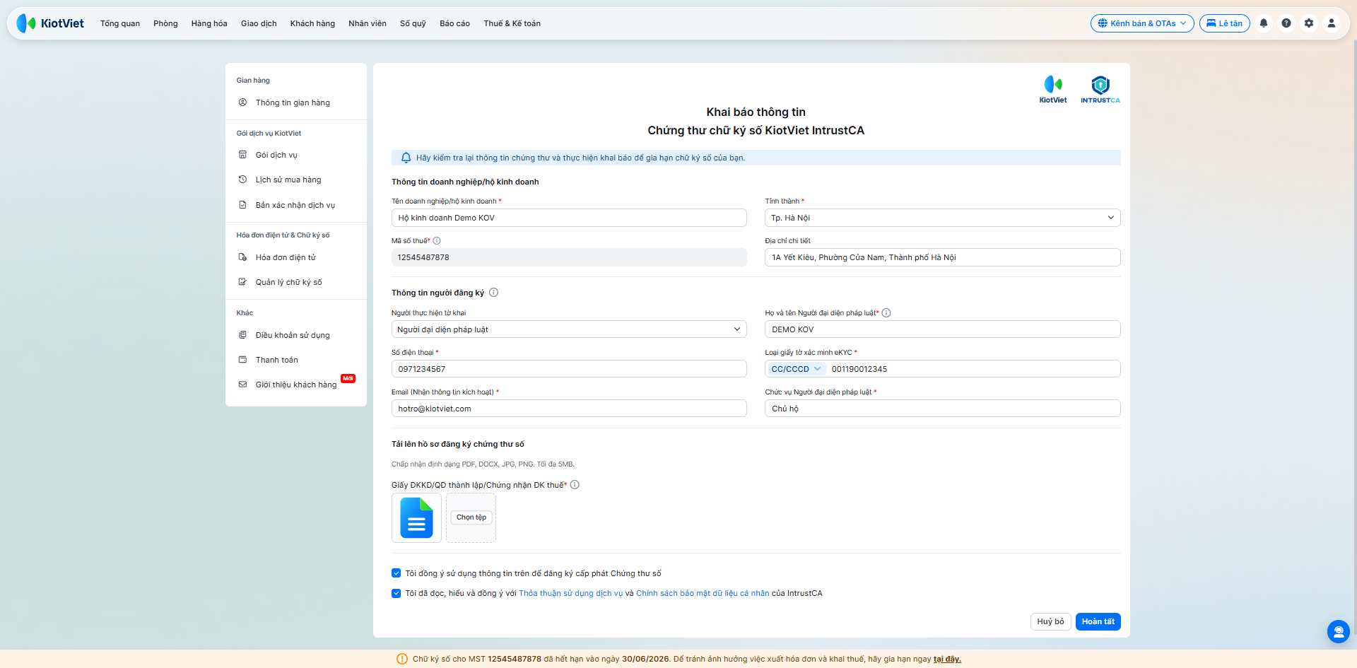Click the Thanh toán card icon
This screenshot has height=668, width=1357.
click(x=242, y=360)
